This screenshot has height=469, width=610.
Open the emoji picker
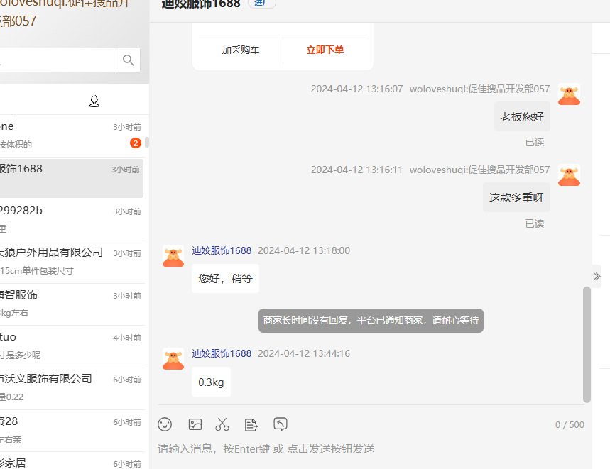point(165,424)
